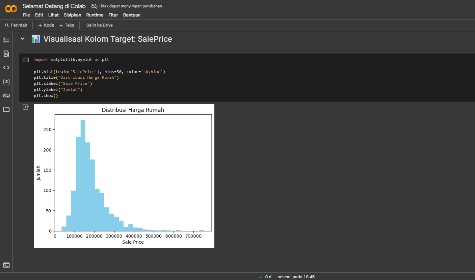
Task: Open the Lihat menu
Action: (53, 15)
